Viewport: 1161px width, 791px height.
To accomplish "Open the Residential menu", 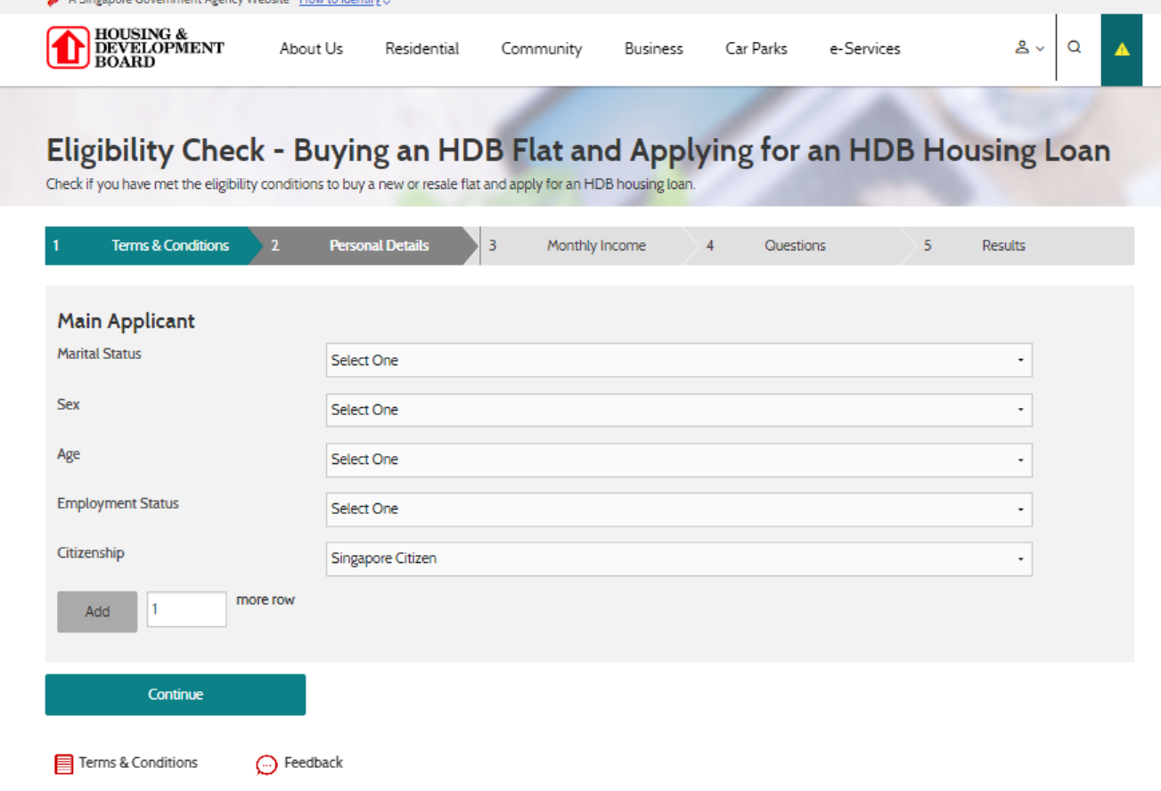I will tap(421, 49).
